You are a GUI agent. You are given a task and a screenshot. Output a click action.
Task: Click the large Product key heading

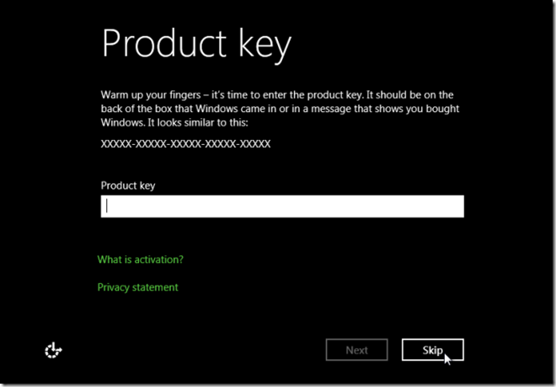196,44
